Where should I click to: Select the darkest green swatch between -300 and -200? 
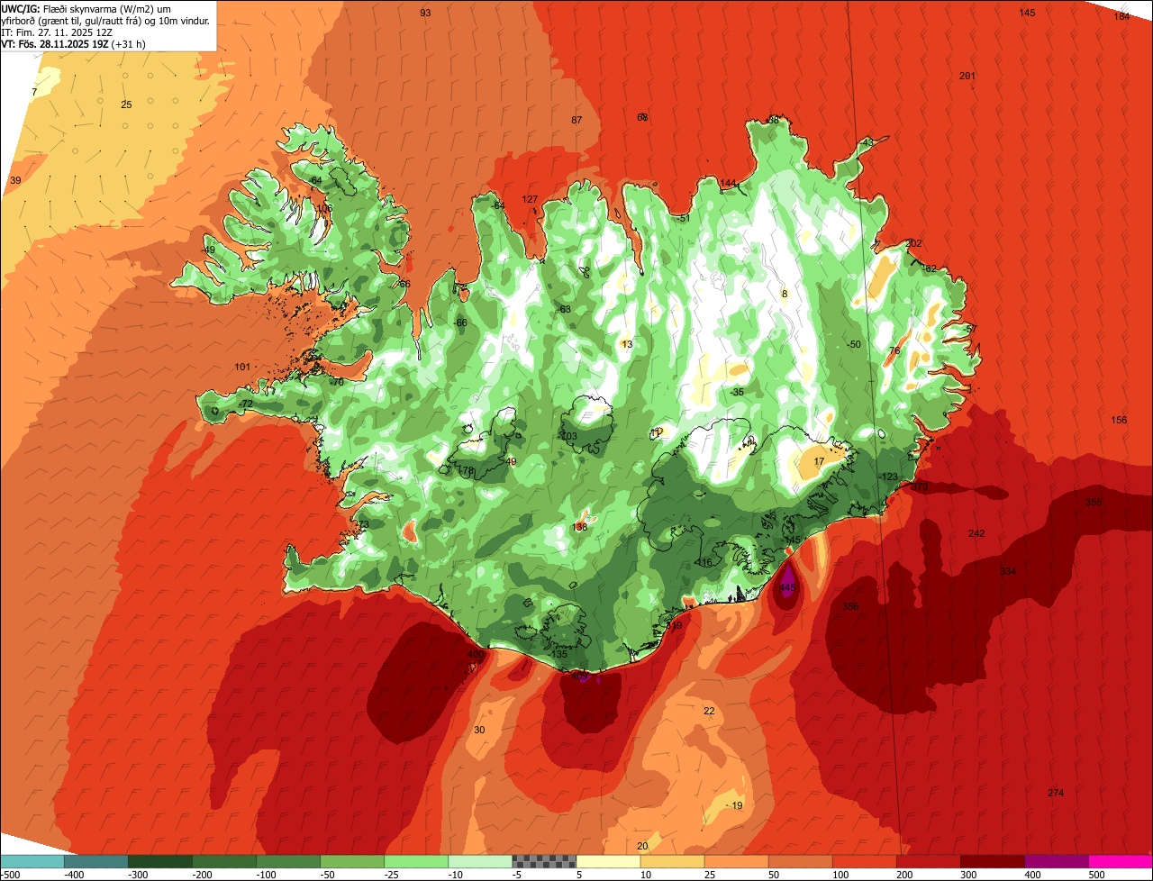tap(159, 860)
